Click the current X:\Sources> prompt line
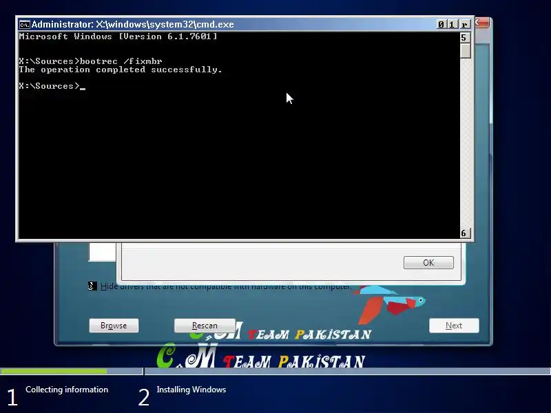Viewport: 551px width, 413px height. click(52, 86)
